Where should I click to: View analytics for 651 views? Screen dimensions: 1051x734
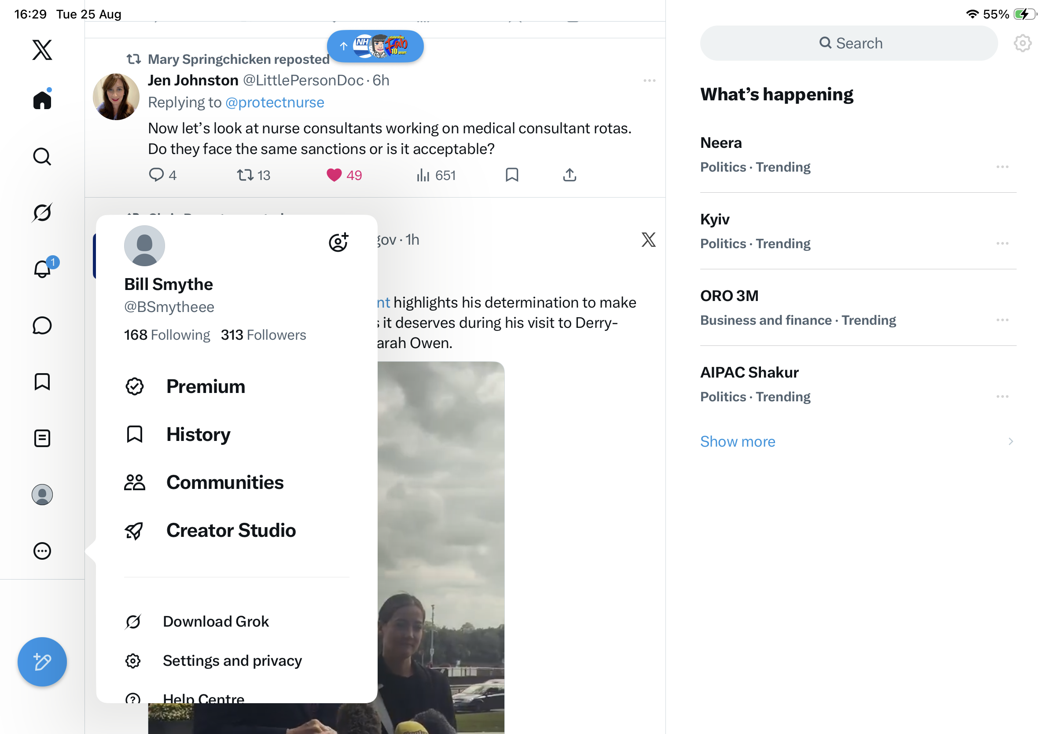click(x=436, y=175)
